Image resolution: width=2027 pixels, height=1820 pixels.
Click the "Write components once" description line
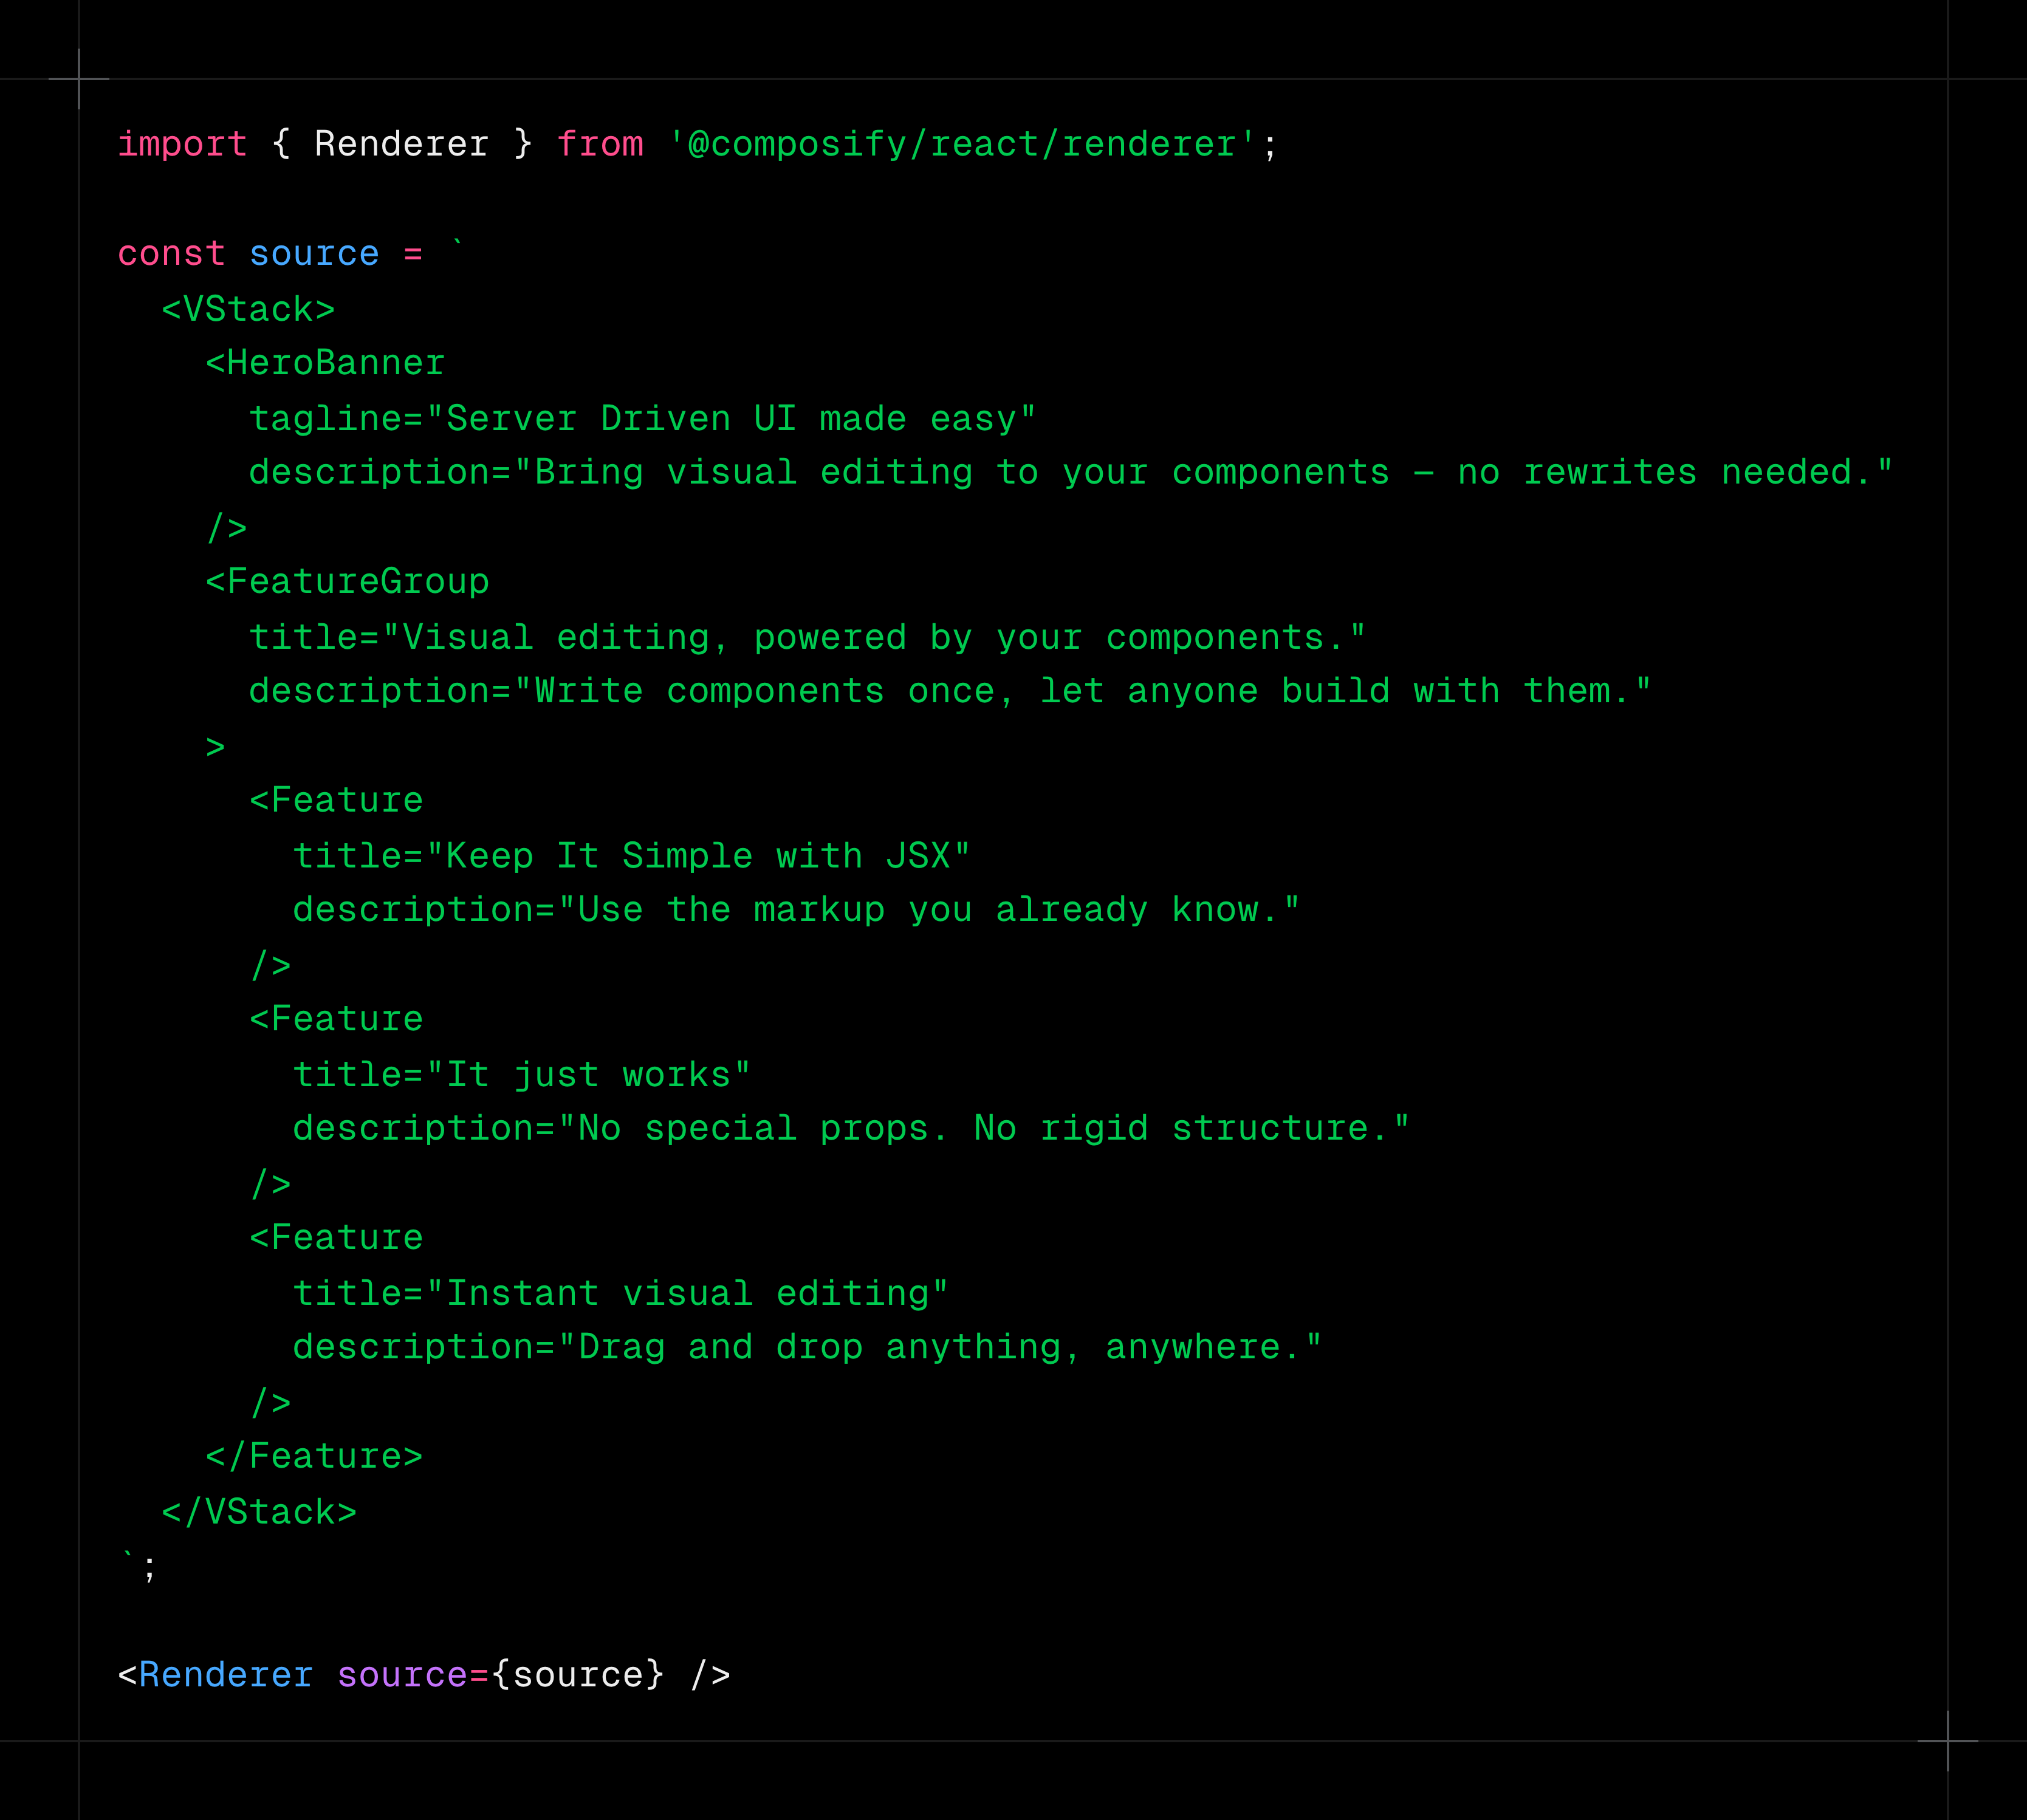[x=949, y=692]
